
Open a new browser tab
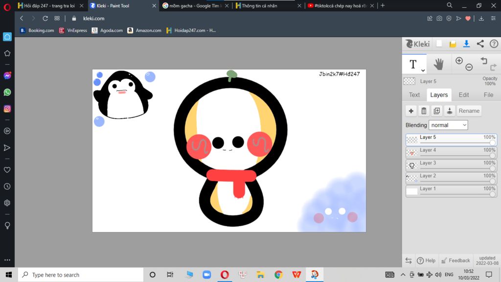coord(383,5)
